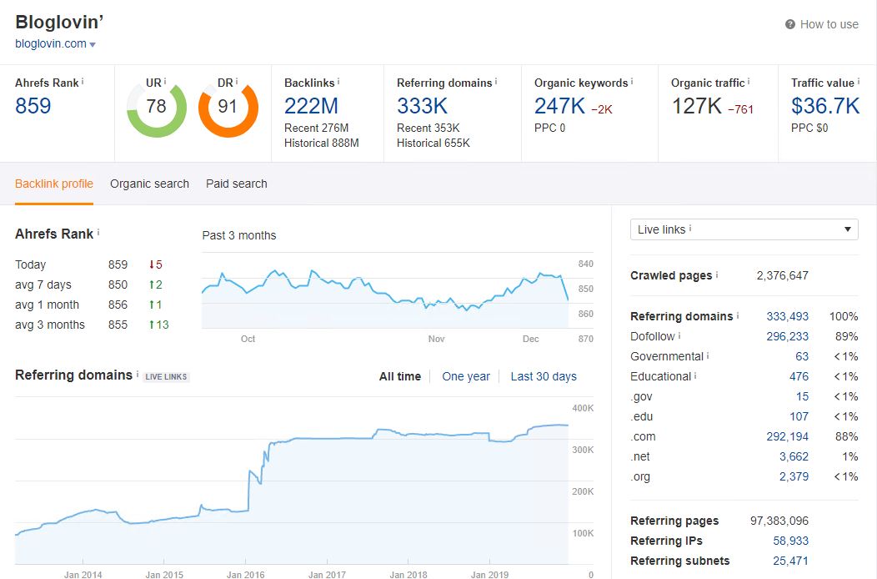Click the green up arrow for avg 1 month
The width and height of the screenshot is (877, 579).
pyautogui.click(x=152, y=305)
